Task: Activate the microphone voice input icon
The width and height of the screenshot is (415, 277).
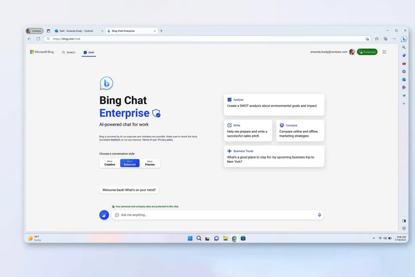Action: click(320, 215)
